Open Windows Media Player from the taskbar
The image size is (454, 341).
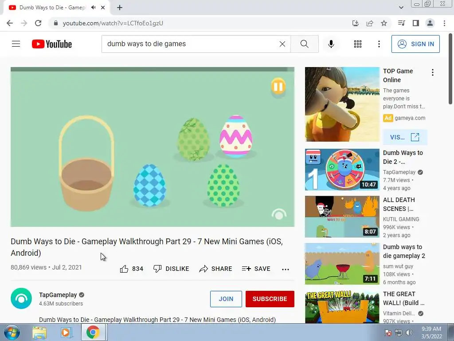pos(66,332)
